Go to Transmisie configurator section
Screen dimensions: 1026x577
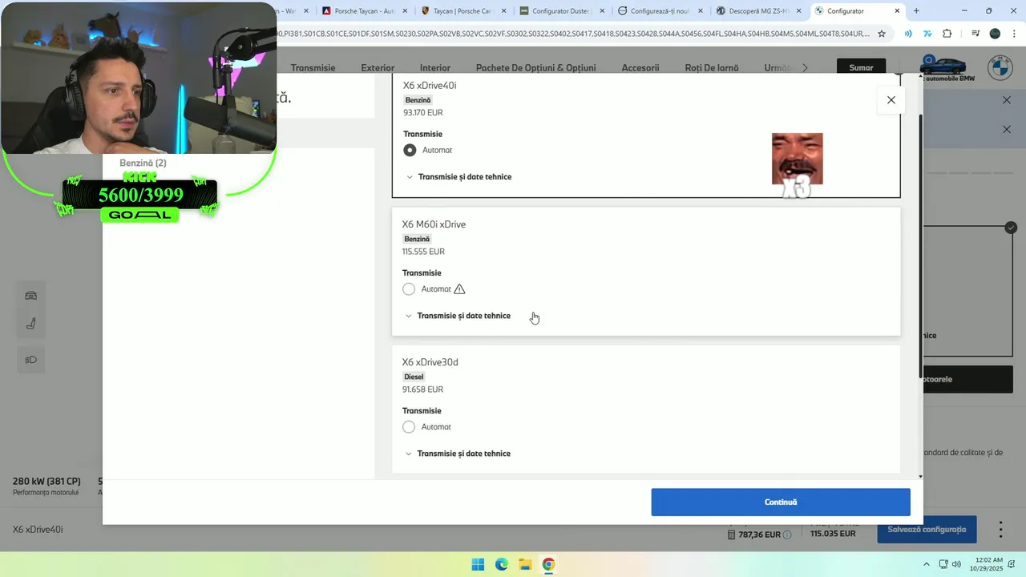coord(313,68)
